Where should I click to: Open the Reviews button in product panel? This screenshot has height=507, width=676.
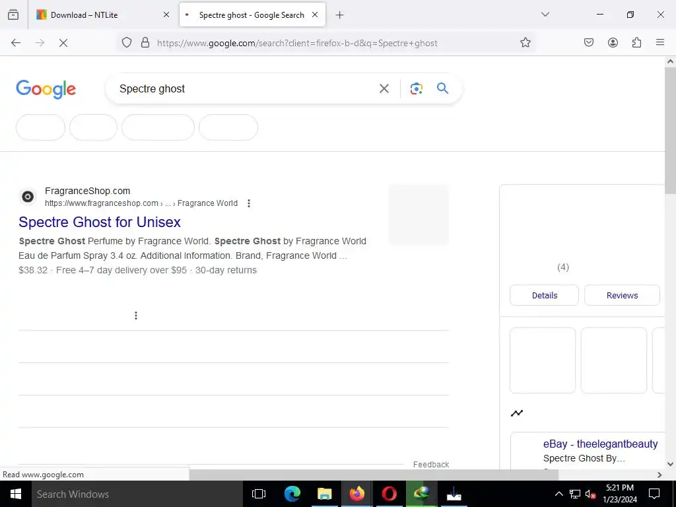tap(622, 295)
